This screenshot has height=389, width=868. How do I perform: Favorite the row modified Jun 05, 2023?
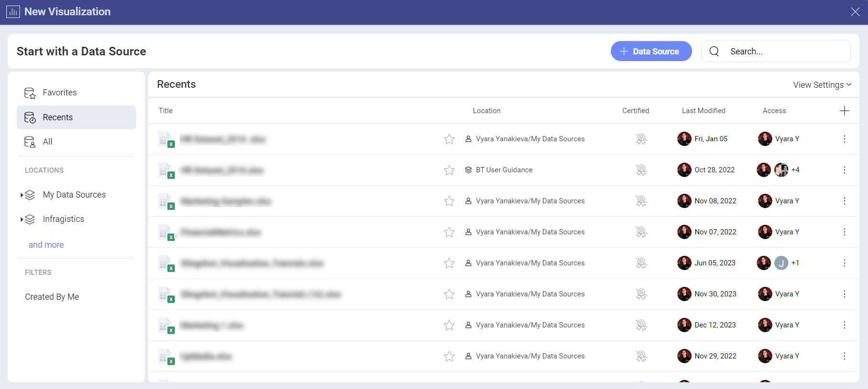(449, 263)
